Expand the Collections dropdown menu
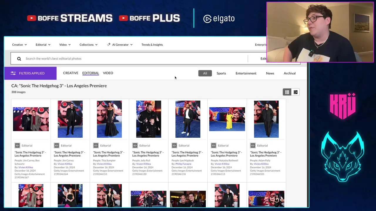This screenshot has width=376, height=211. 88,45
